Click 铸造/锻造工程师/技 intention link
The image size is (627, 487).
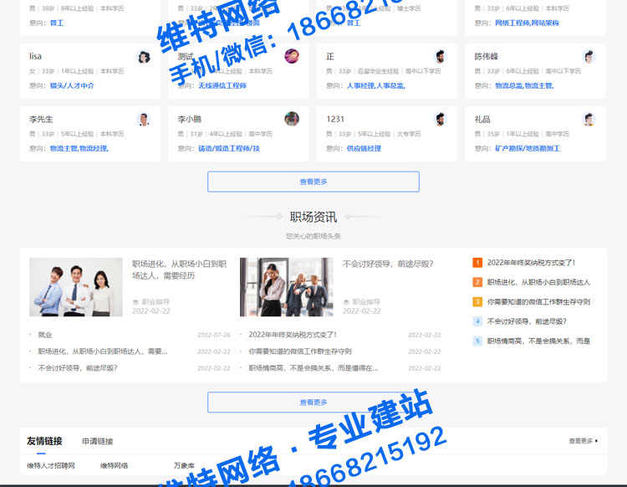click(229, 148)
